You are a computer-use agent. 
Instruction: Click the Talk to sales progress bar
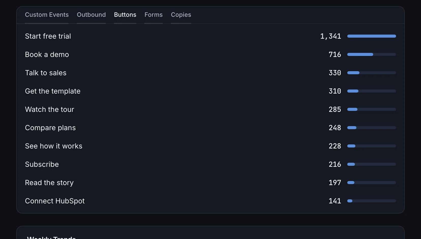tap(372, 73)
